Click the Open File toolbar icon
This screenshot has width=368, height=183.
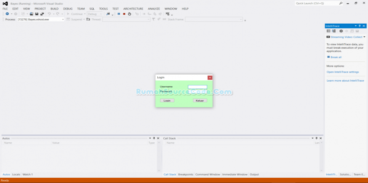click(x=32, y=14)
